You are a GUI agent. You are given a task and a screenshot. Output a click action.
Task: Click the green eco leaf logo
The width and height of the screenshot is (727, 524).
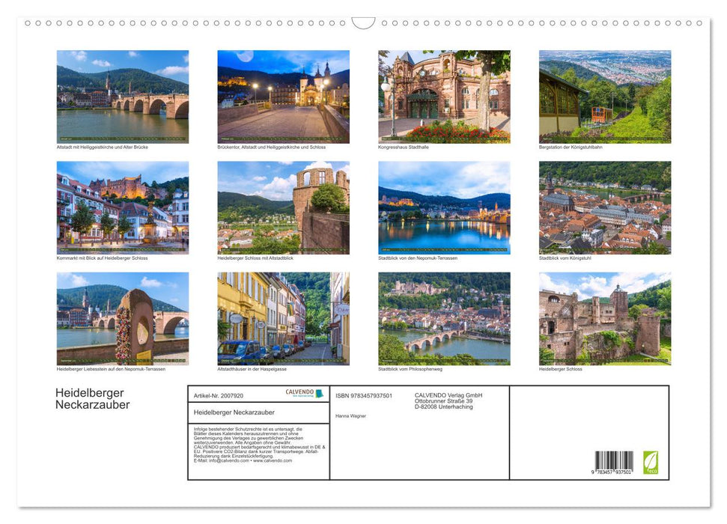651,462
